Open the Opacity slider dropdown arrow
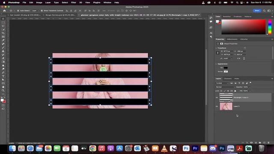 click(x=250, y=87)
